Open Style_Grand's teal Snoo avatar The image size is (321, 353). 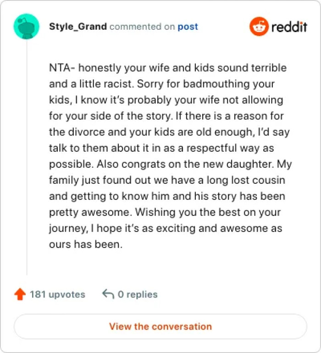pyautogui.click(x=26, y=26)
